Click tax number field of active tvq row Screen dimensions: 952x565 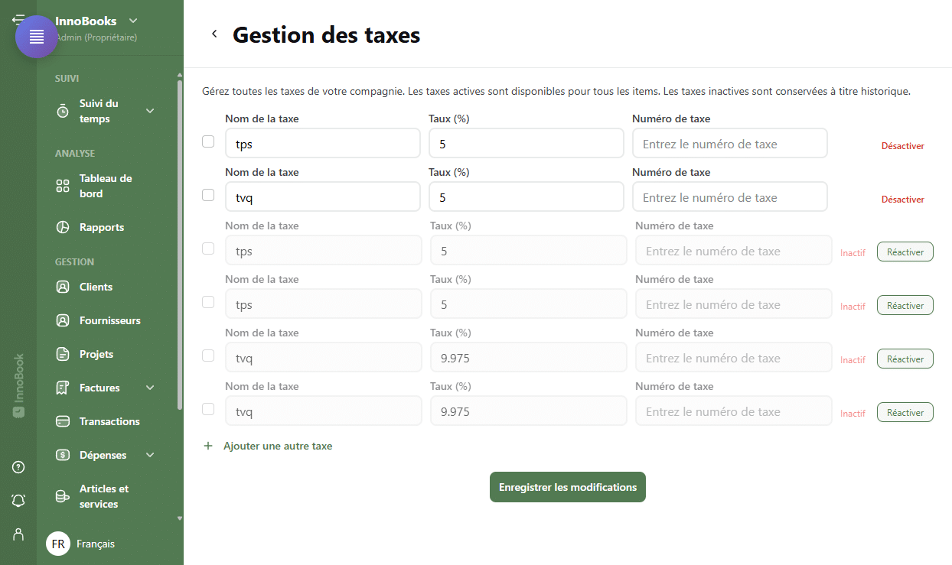730,196
